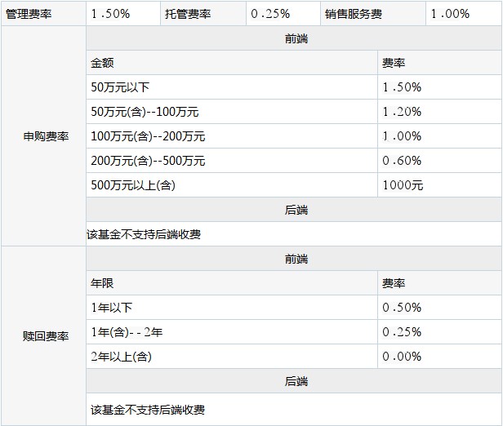
Task: Select the 200万元(含)--500万元 tier
Action: pyautogui.click(x=148, y=161)
